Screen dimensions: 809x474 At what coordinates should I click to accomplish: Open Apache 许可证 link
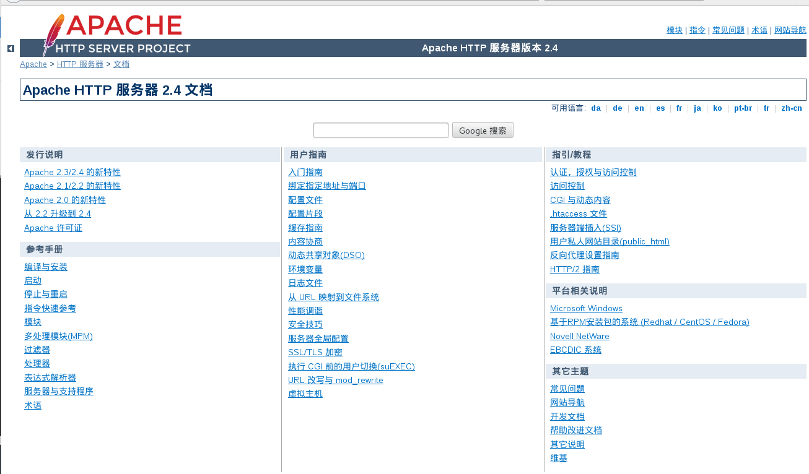[x=53, y=228]
